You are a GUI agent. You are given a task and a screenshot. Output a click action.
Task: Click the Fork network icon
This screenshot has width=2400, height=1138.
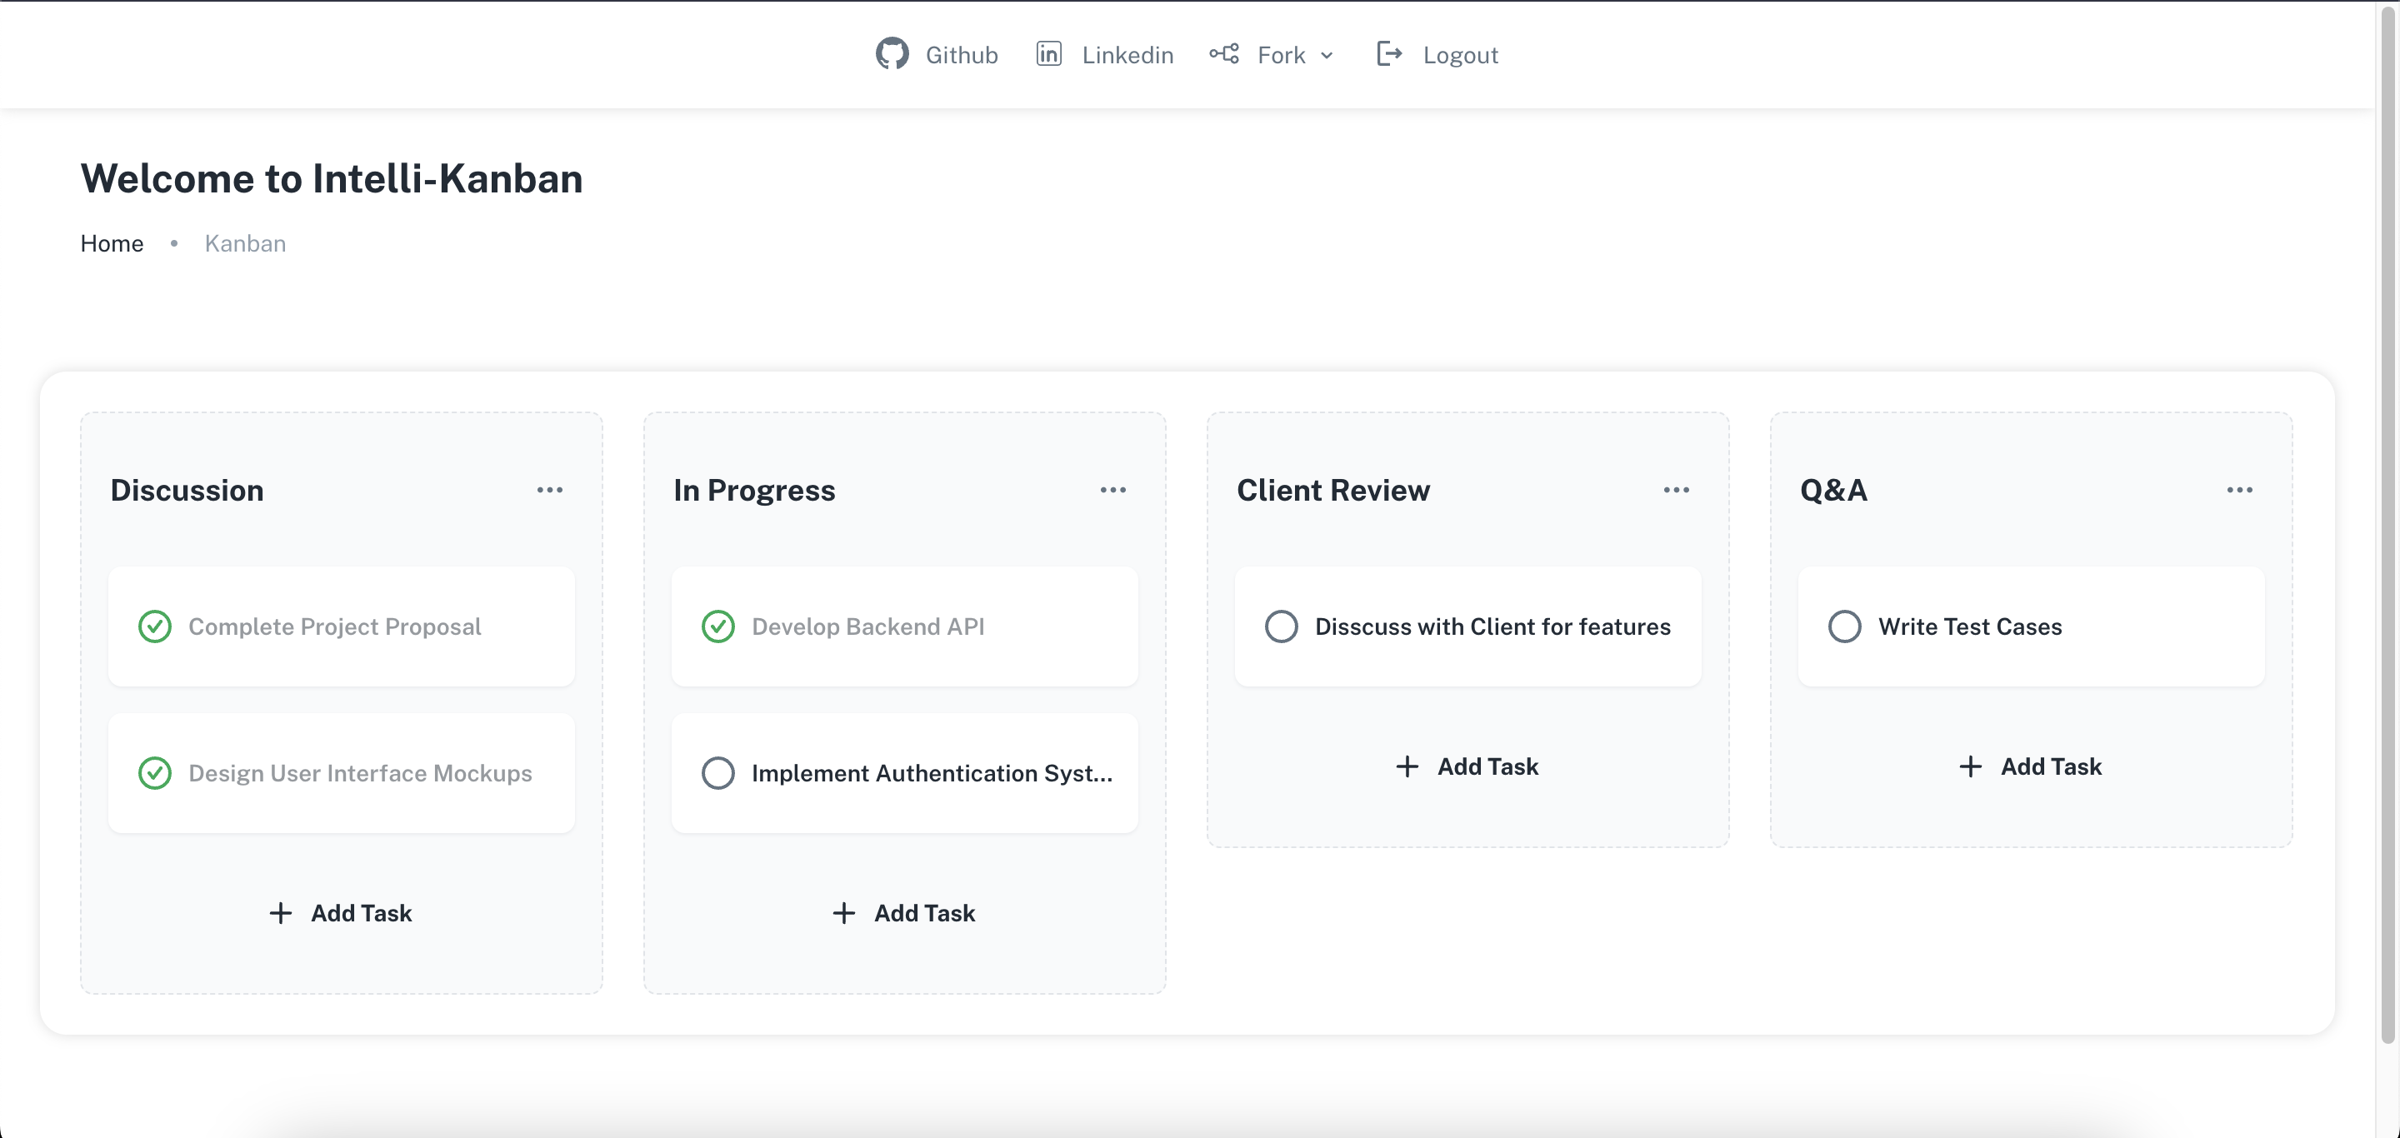[1223, 54]
